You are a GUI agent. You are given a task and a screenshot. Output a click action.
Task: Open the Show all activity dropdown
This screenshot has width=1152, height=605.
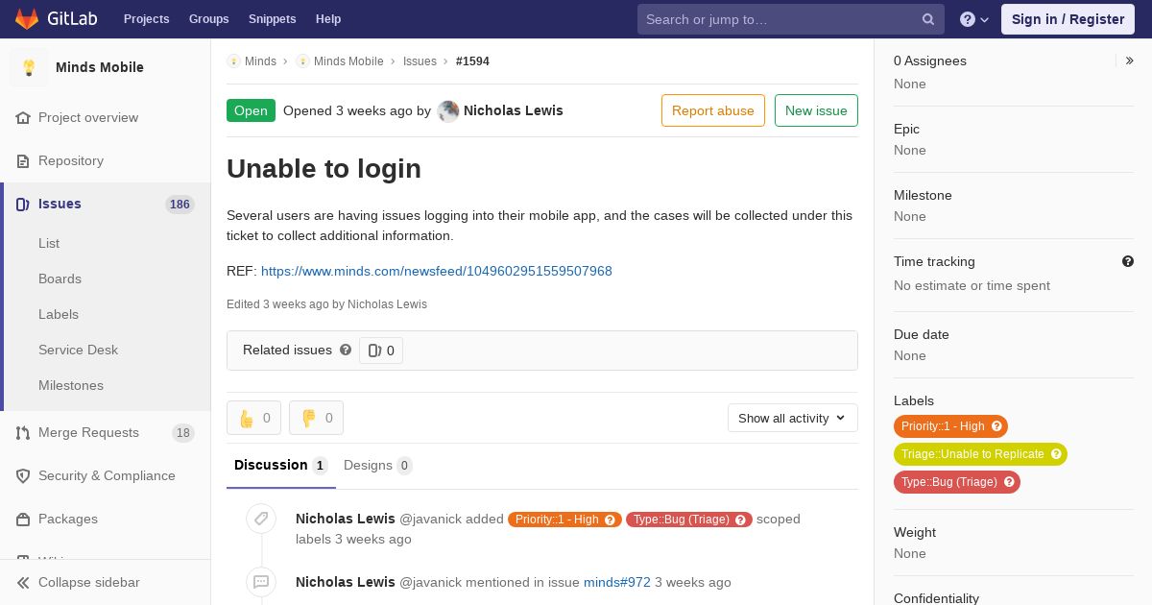click(x=793, y=418)
